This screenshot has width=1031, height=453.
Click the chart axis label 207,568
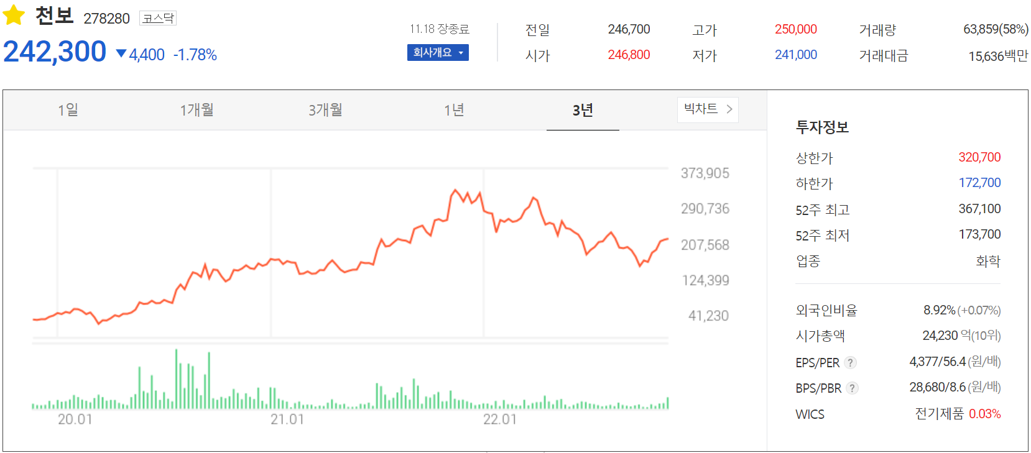(705, 245)
